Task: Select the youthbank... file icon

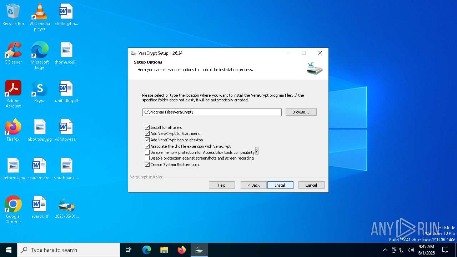Action: point(66,169)
